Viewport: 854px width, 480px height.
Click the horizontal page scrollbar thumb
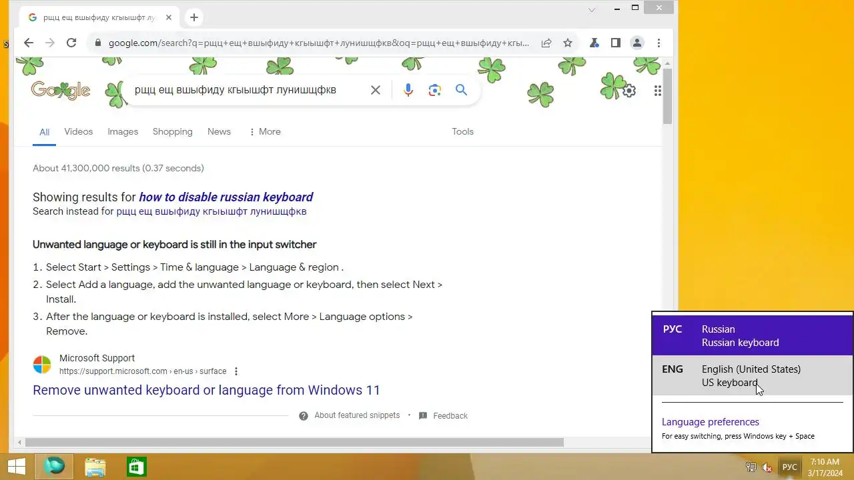point(294,442)
